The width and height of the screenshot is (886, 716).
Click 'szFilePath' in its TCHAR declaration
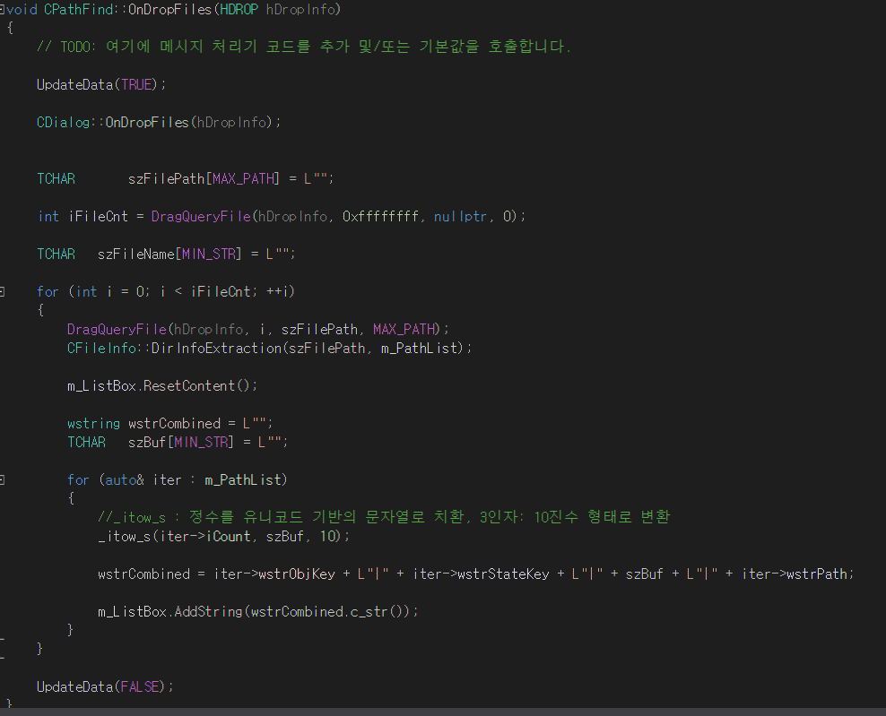pyautogui.click(x=167, y=179)
